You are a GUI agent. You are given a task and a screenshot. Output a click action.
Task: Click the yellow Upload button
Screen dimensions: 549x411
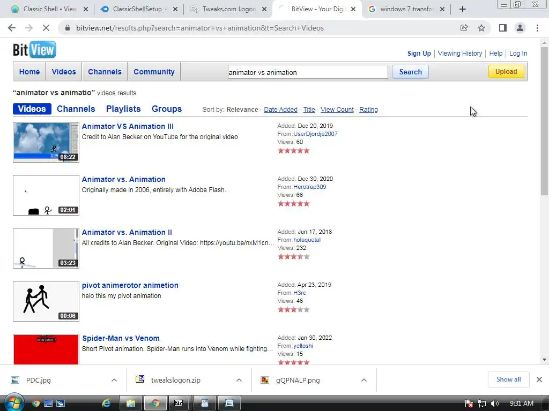(x=506, y=71)
